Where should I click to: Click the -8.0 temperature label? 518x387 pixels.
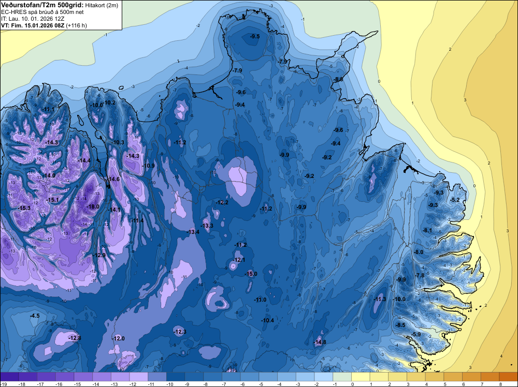(x=418, y=252)
